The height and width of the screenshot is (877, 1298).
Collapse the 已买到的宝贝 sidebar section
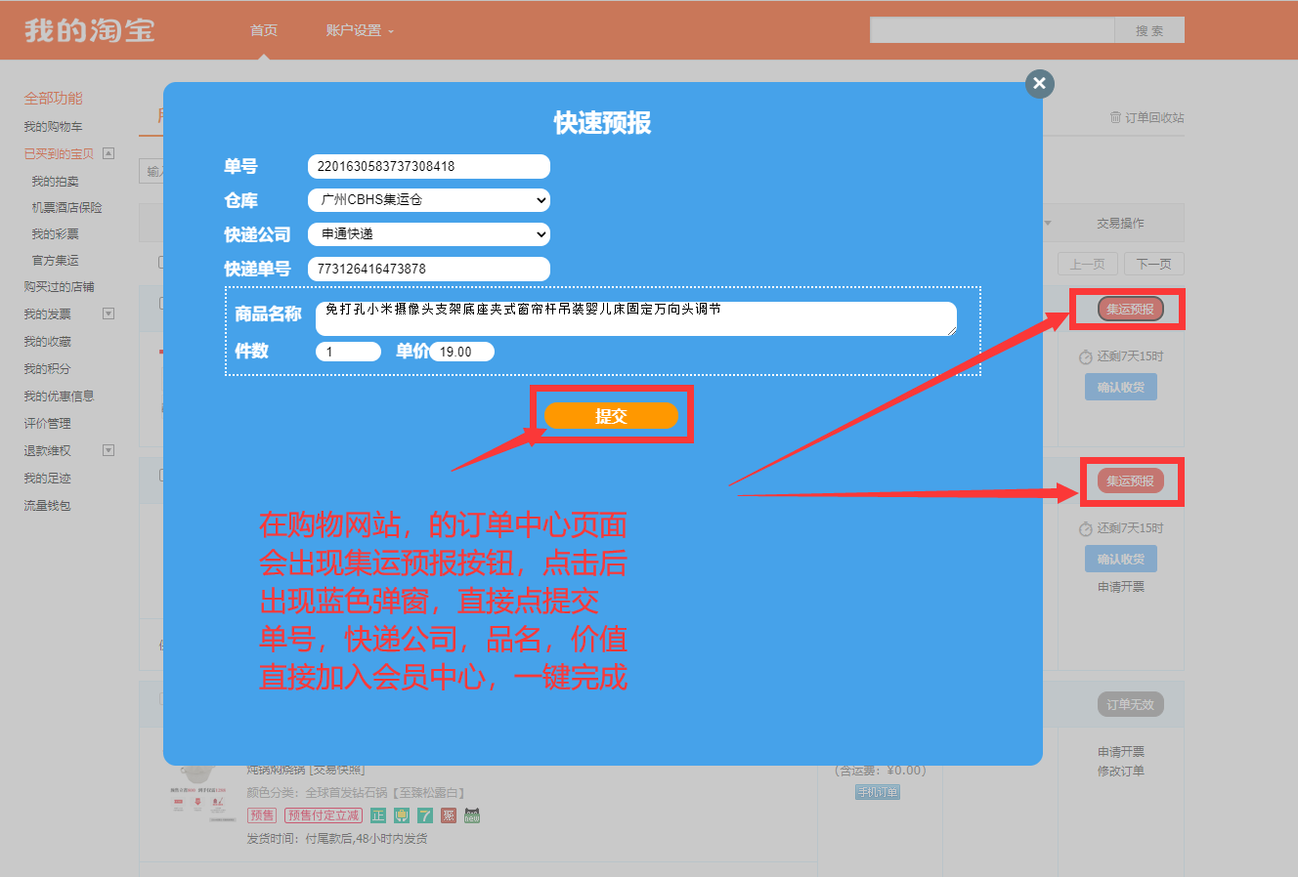click(108, 153)
